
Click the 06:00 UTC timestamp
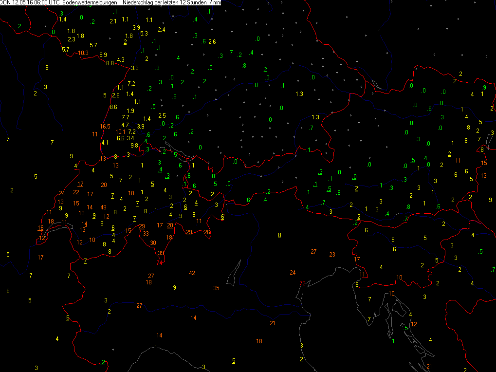pos(48,3)
